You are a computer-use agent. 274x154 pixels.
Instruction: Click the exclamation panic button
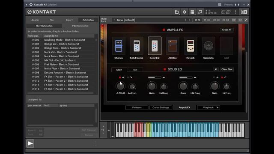235,12
